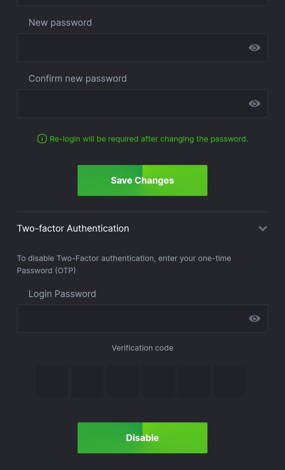Show the Confirm new password text
Viewport: 285px width, 470px height.
click(x=254, y=104)
